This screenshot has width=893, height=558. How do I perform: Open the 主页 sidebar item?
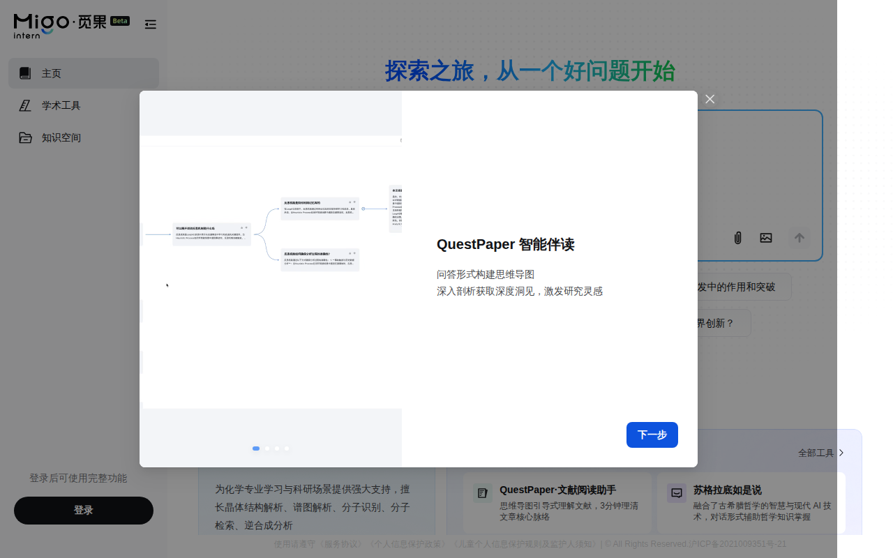click(x=84, y=73)
